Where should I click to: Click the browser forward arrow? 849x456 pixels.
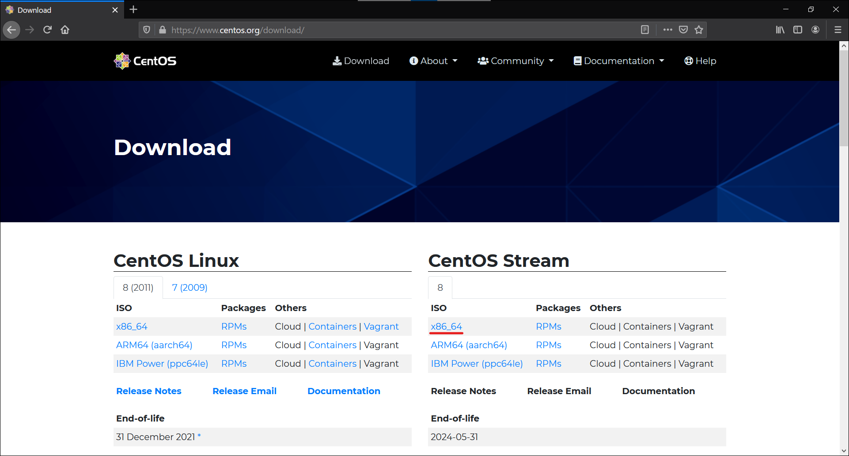(30, 30)
